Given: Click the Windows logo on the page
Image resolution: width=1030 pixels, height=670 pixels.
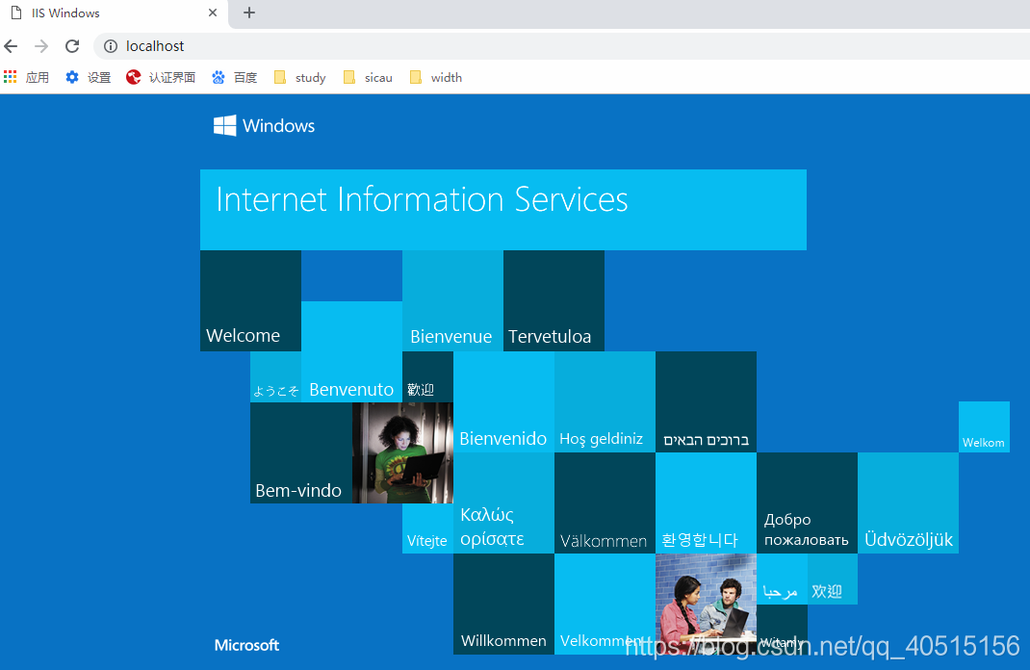Looking at the screenshot, I should click(x=264, y=125).
